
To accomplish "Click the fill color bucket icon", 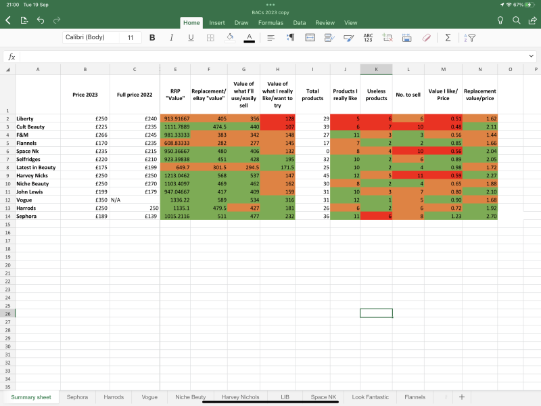I will pyautogui.click(x=230, y=38).
